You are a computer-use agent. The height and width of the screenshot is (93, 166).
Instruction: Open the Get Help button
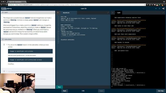click(161, 91)
